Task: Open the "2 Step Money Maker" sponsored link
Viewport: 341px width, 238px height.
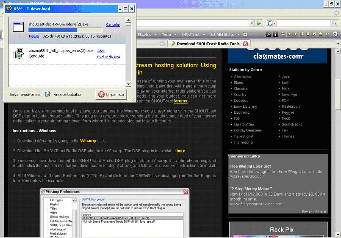Action: pos(251,189)
